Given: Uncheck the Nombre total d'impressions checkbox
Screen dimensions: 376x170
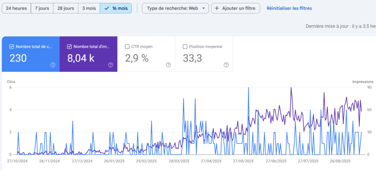Looking at the screenshot, I should [69, 47].
